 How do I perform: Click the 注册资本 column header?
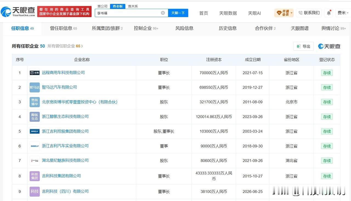(214, 60)
